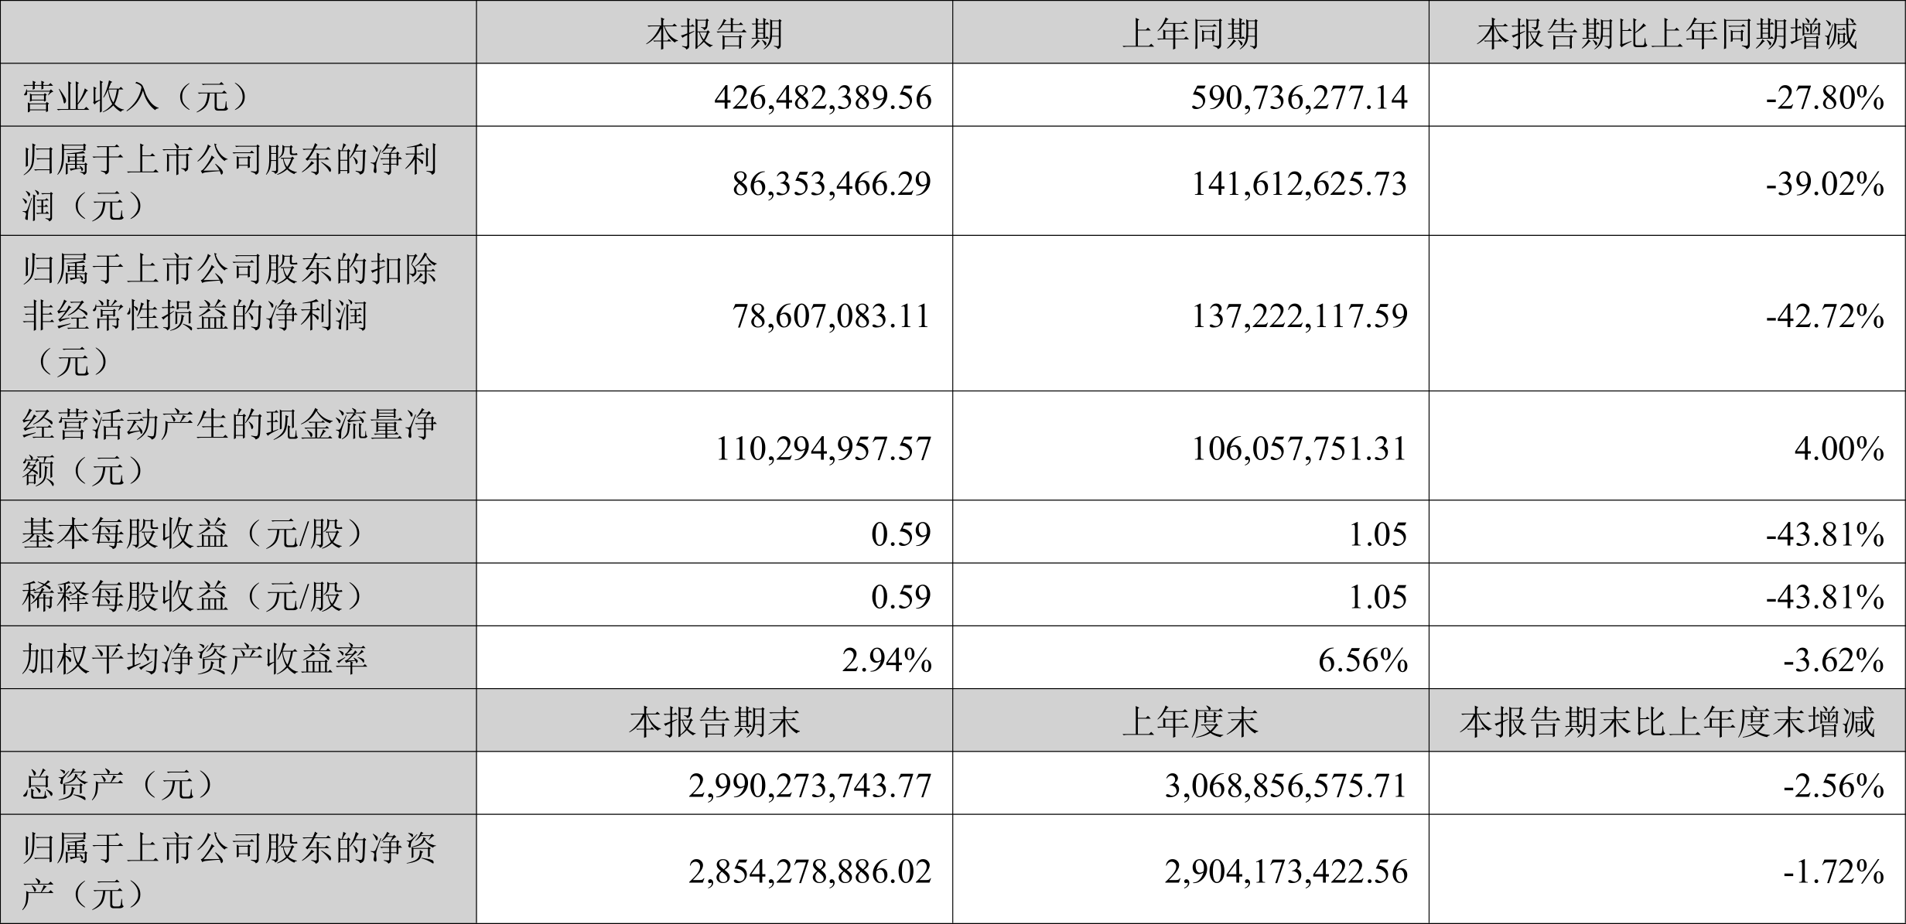Click the 上年同期 column header
The width and height of the screenshot is (1906, 924).
(1190, 34)
